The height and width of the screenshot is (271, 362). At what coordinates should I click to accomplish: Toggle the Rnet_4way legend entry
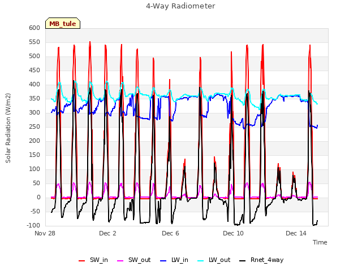pos(261,260)
